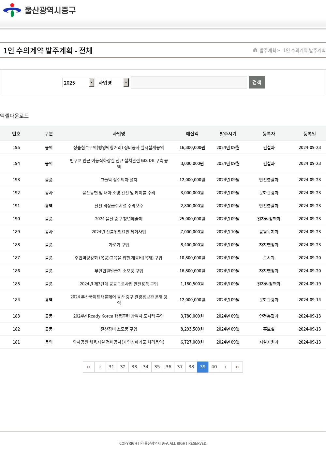Click the 사업명 column header
Screen dimensions: 326x464
click(119, 134)
